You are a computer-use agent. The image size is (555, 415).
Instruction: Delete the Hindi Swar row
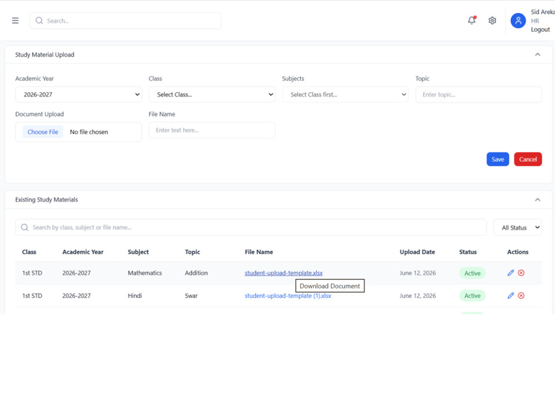click(521, 295)
